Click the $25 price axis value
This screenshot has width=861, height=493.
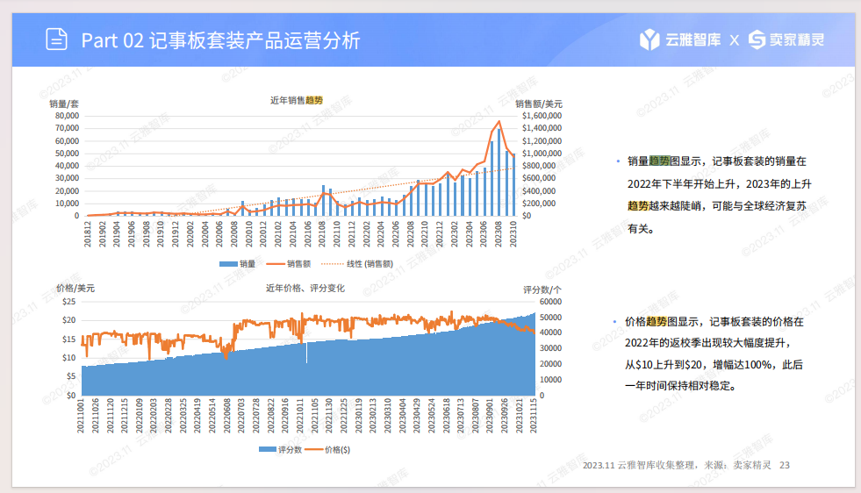[x=69, y=302]
